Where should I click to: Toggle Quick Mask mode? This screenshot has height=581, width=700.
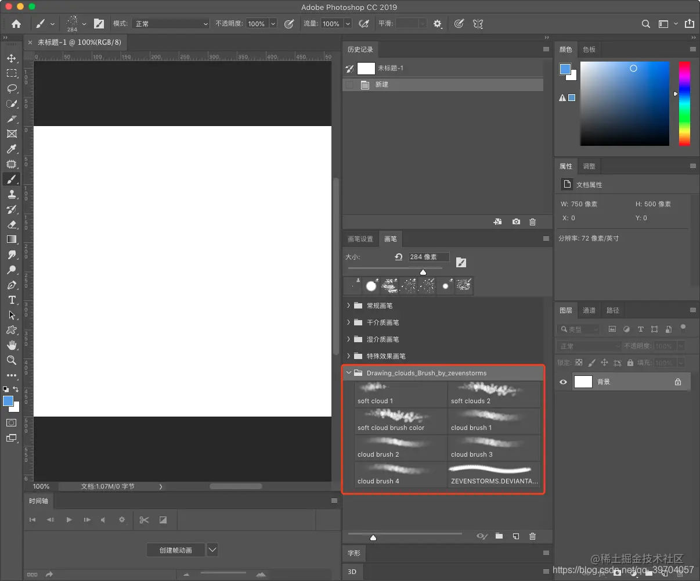(x=12, y=423)
